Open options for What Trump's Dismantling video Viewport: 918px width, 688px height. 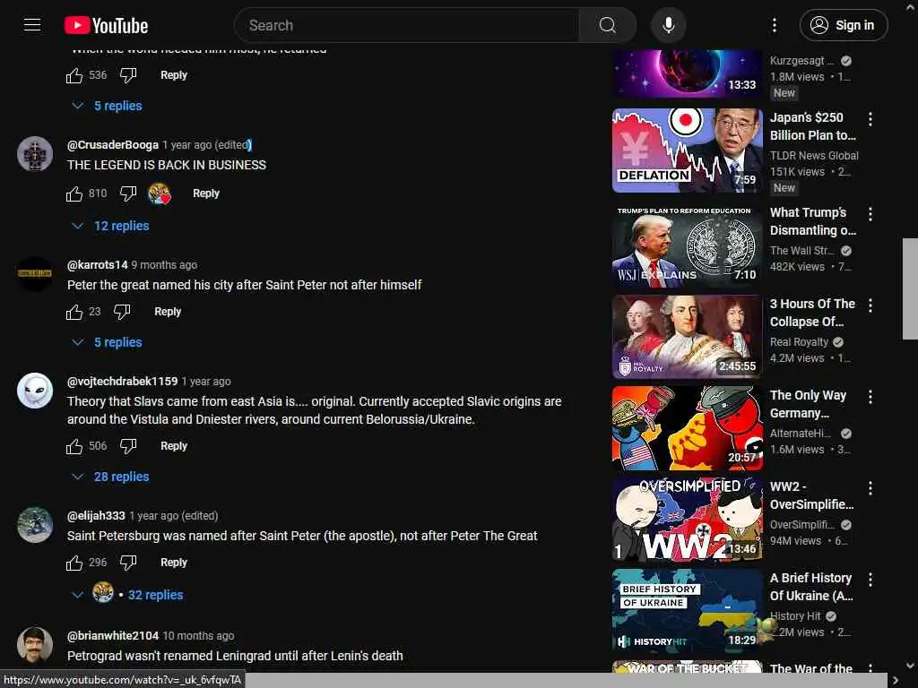tap(870, 214)
